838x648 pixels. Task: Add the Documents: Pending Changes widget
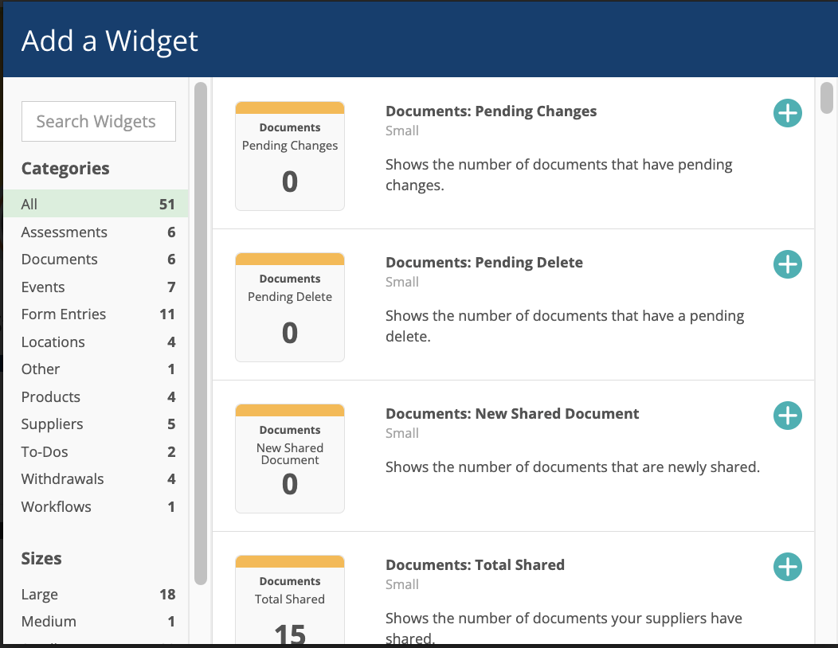tap(787, 113)
